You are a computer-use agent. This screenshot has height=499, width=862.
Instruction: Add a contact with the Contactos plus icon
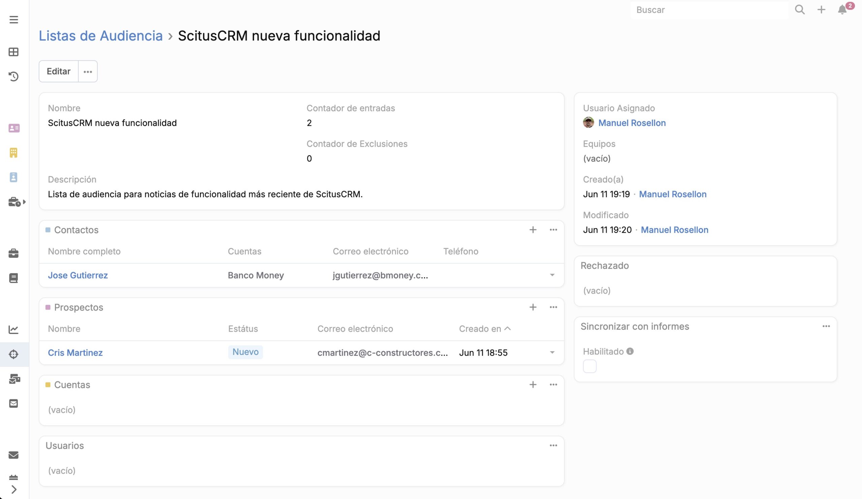tap(533, 230)
